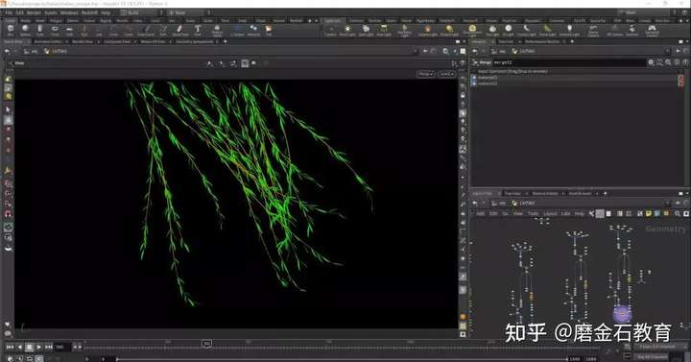Expand the parameter pane gear menu

coord(651,62)
